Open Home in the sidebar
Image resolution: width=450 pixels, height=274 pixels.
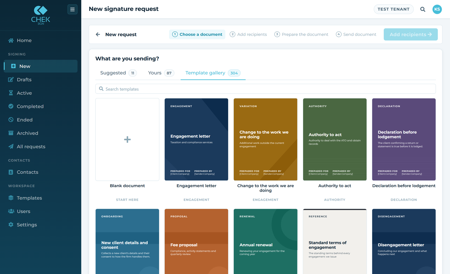(x=40, y=40)
